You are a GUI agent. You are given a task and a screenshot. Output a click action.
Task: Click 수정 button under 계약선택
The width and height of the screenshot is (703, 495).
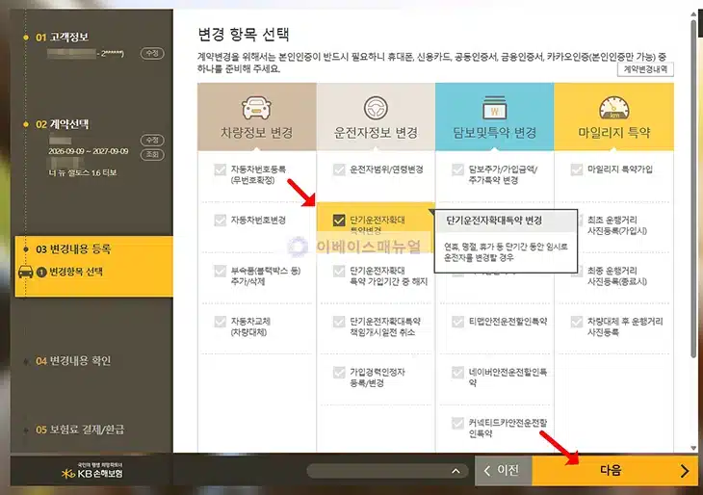tap(152, 141)
